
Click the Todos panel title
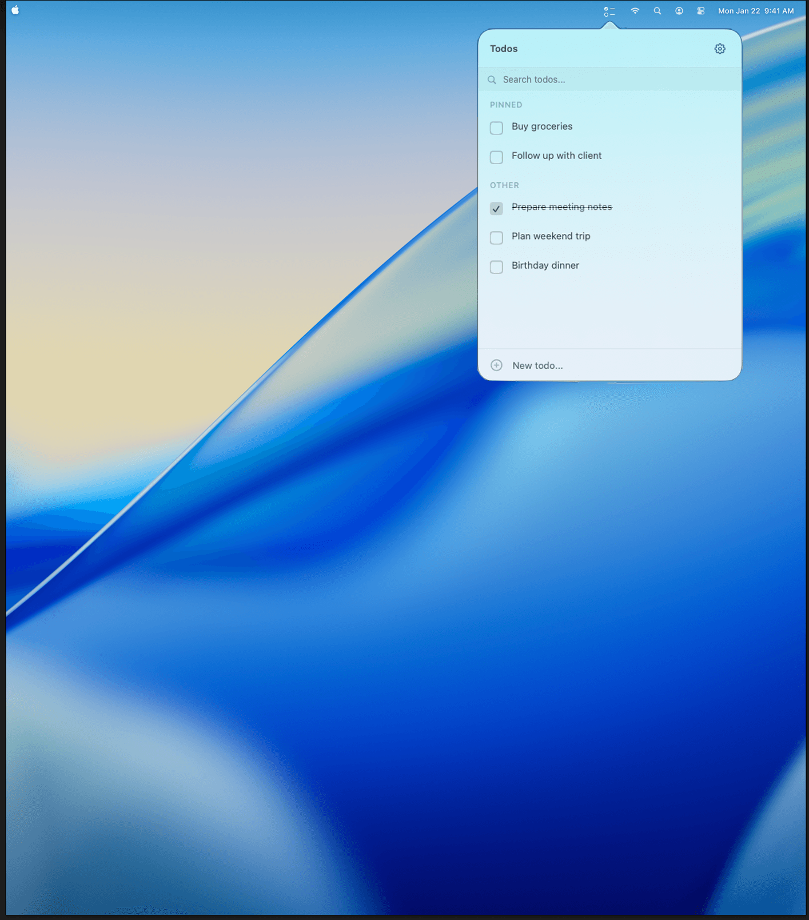[x=504, y=49]
